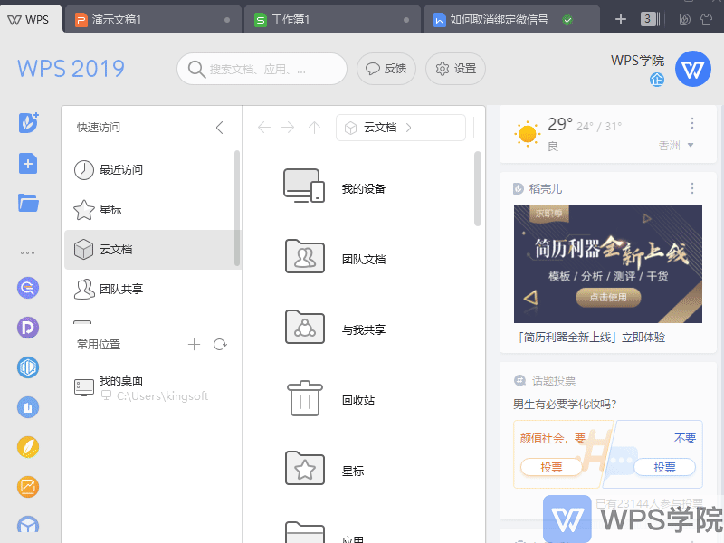Click the up directory arrow
The image size is (724, 543).
pyautogui.click(x=314, y=127)
